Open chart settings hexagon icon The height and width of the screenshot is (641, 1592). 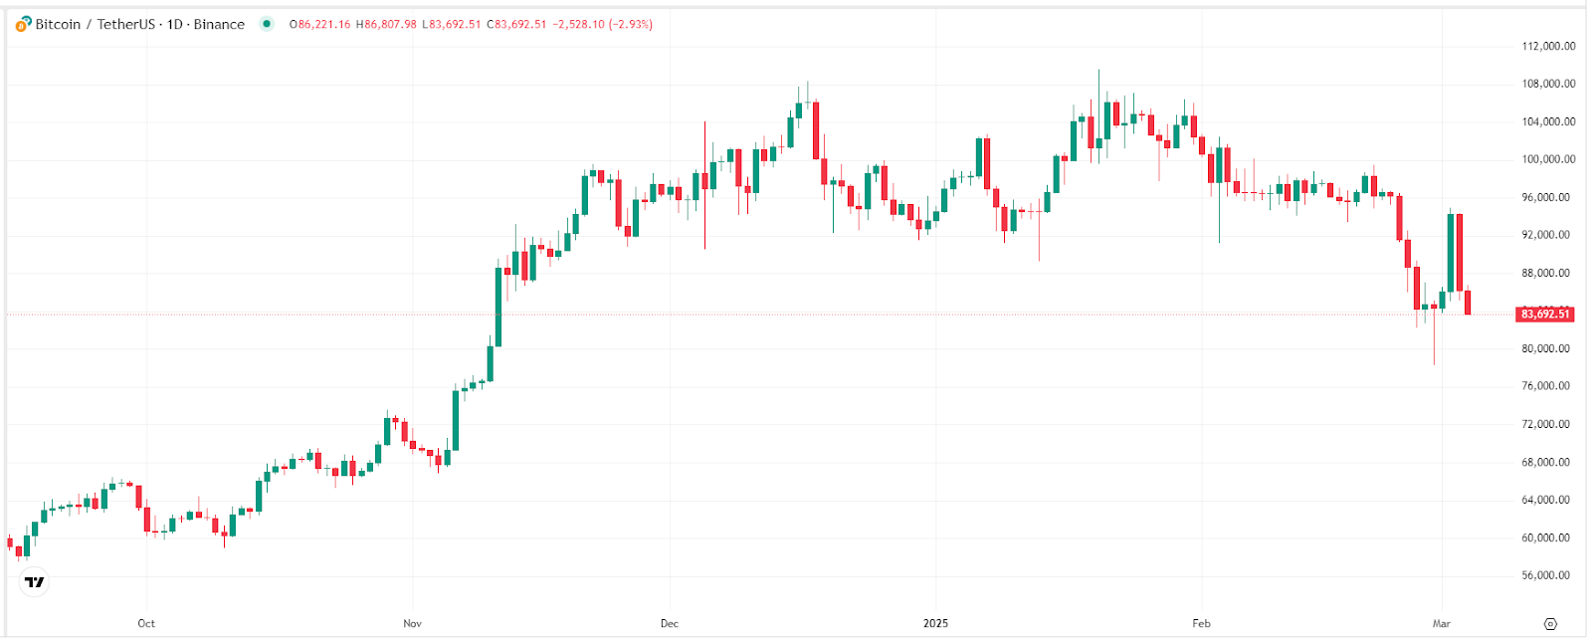[x=1549, y=624]
